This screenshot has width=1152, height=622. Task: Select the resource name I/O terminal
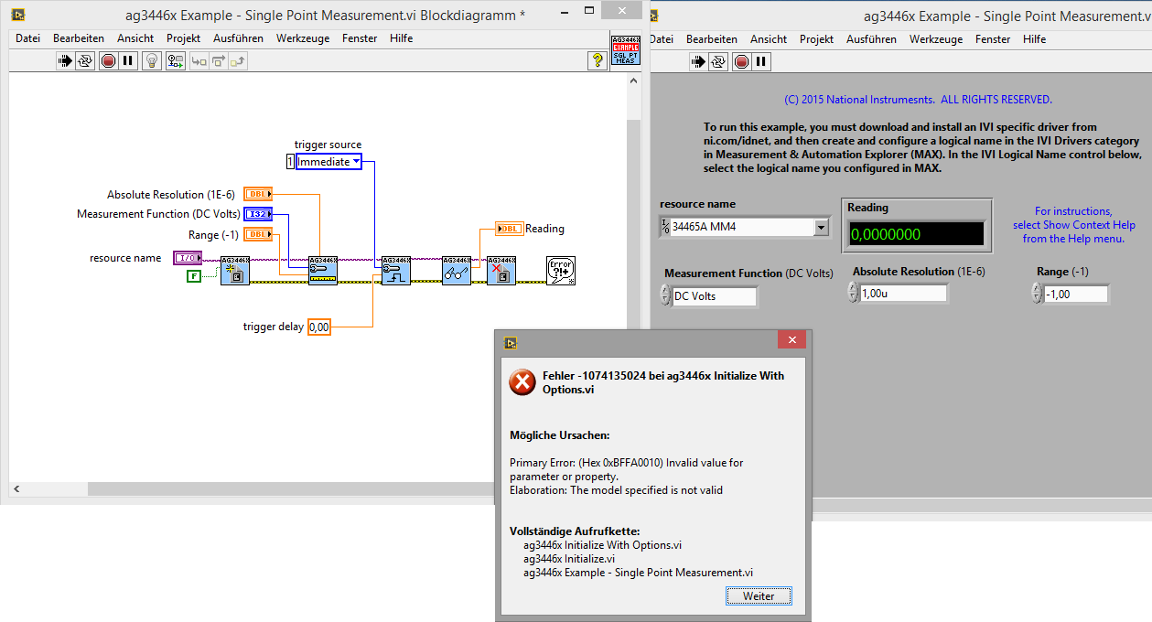click(188, 259)
